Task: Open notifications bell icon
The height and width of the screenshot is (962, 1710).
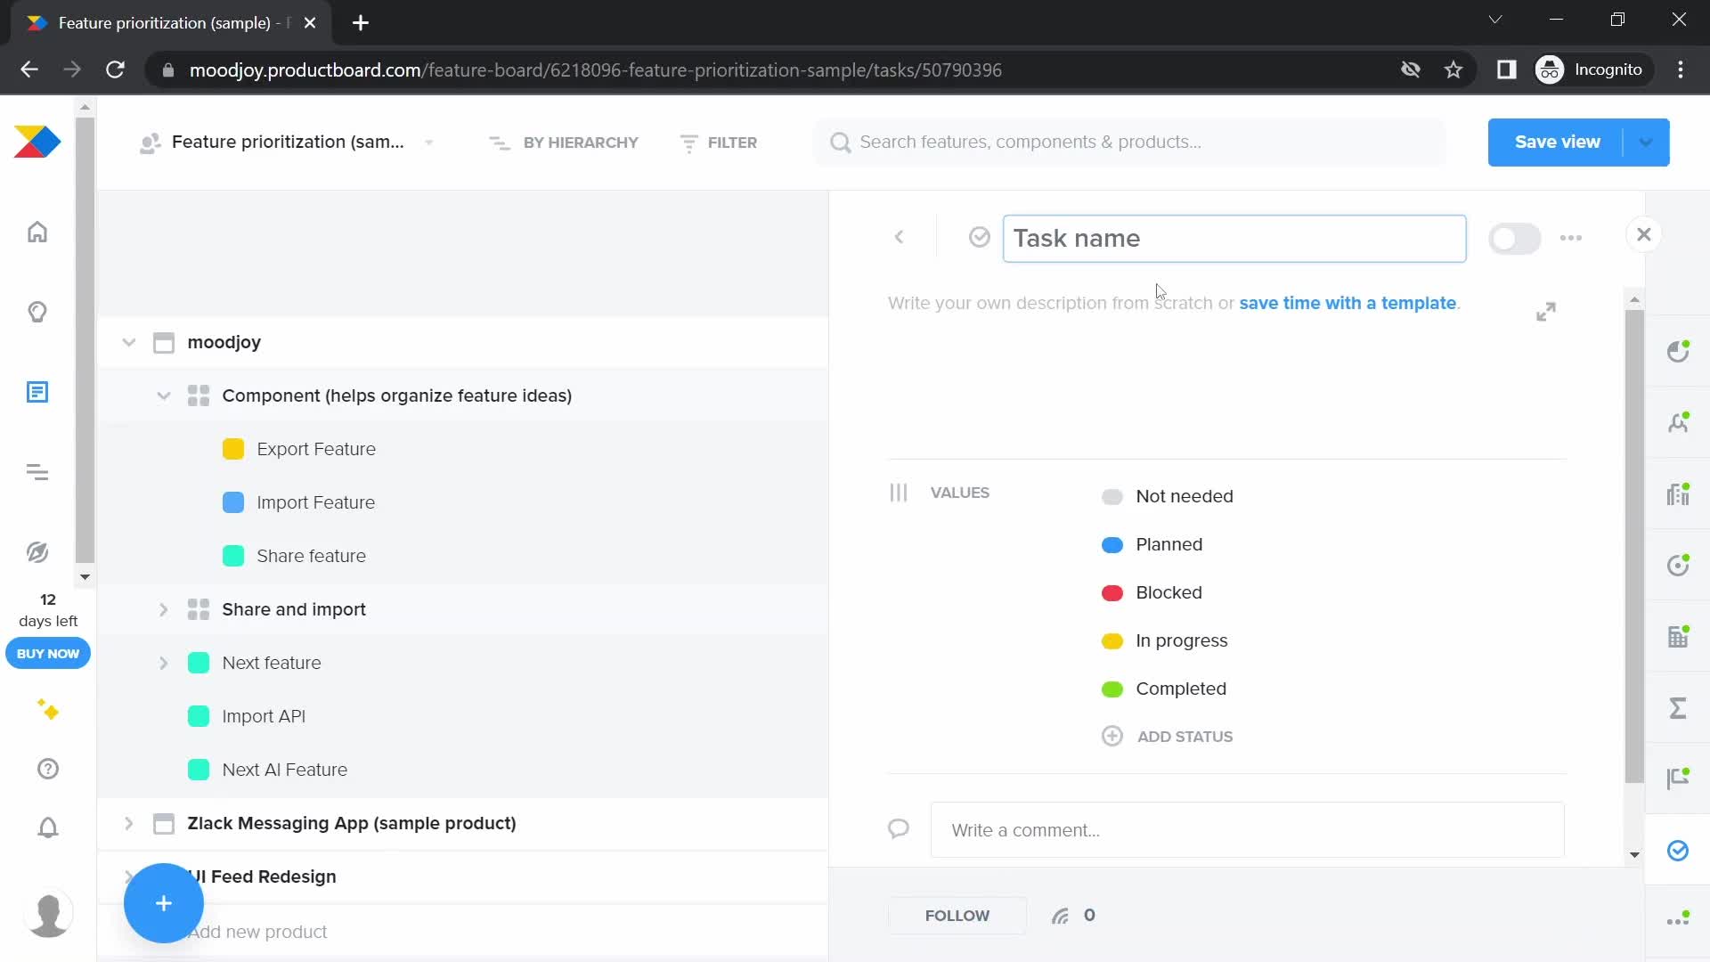Action: tap(48, 827)
